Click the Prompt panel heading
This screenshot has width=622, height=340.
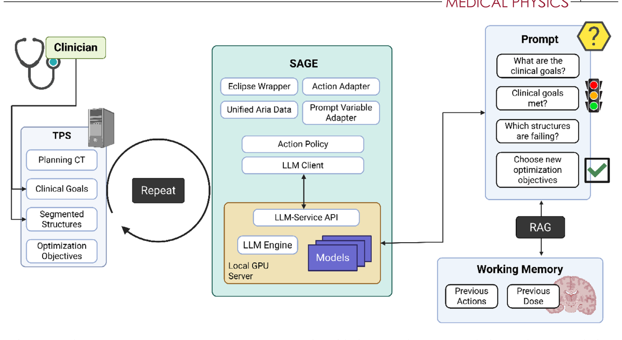540,39
